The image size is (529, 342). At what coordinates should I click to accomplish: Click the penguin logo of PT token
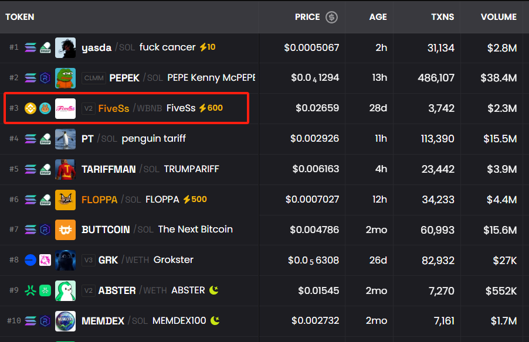point(65,139)
